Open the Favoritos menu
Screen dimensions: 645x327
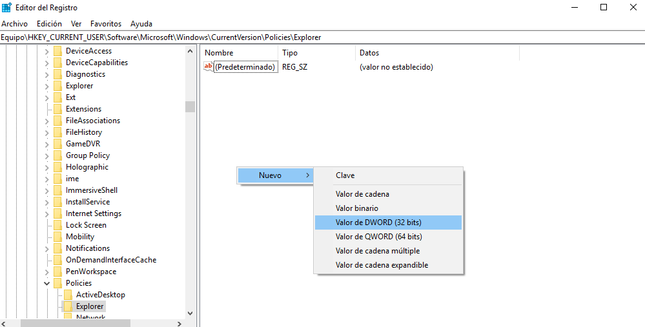(106, 24)
